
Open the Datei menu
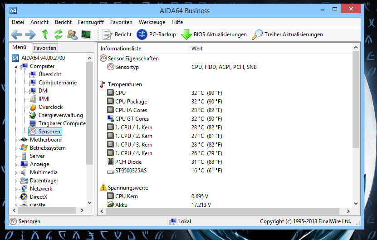click(x=18, y=22)
